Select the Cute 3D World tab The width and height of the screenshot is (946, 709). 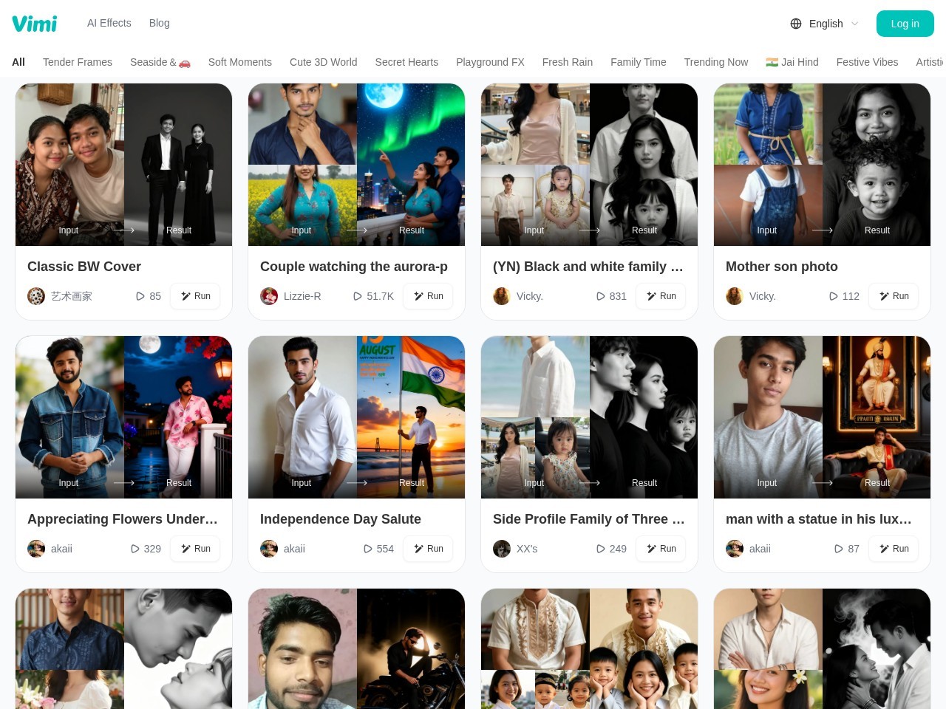324,62
